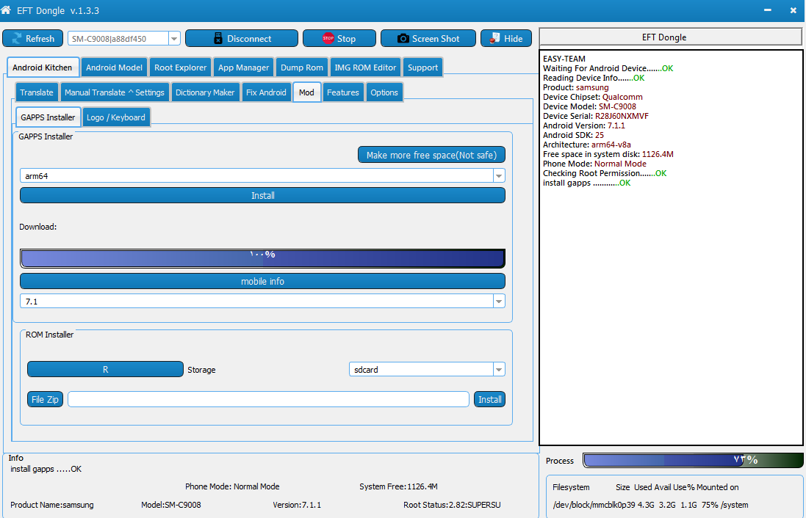Open the 7.1 Android version dropdown
806x518 pixels.
click(262, 302)
